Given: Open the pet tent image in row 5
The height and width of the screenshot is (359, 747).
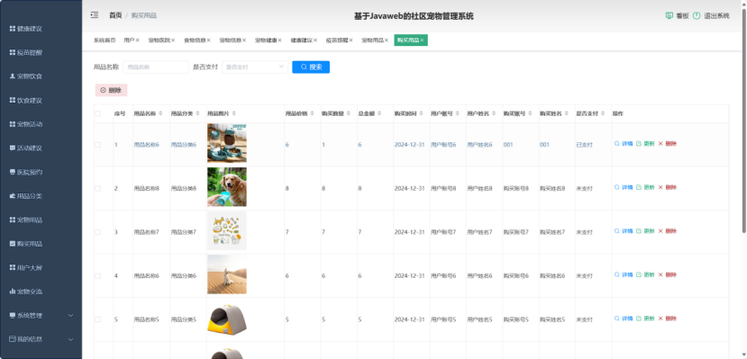Looking at the screenshot, I should (x=227, y=319).
